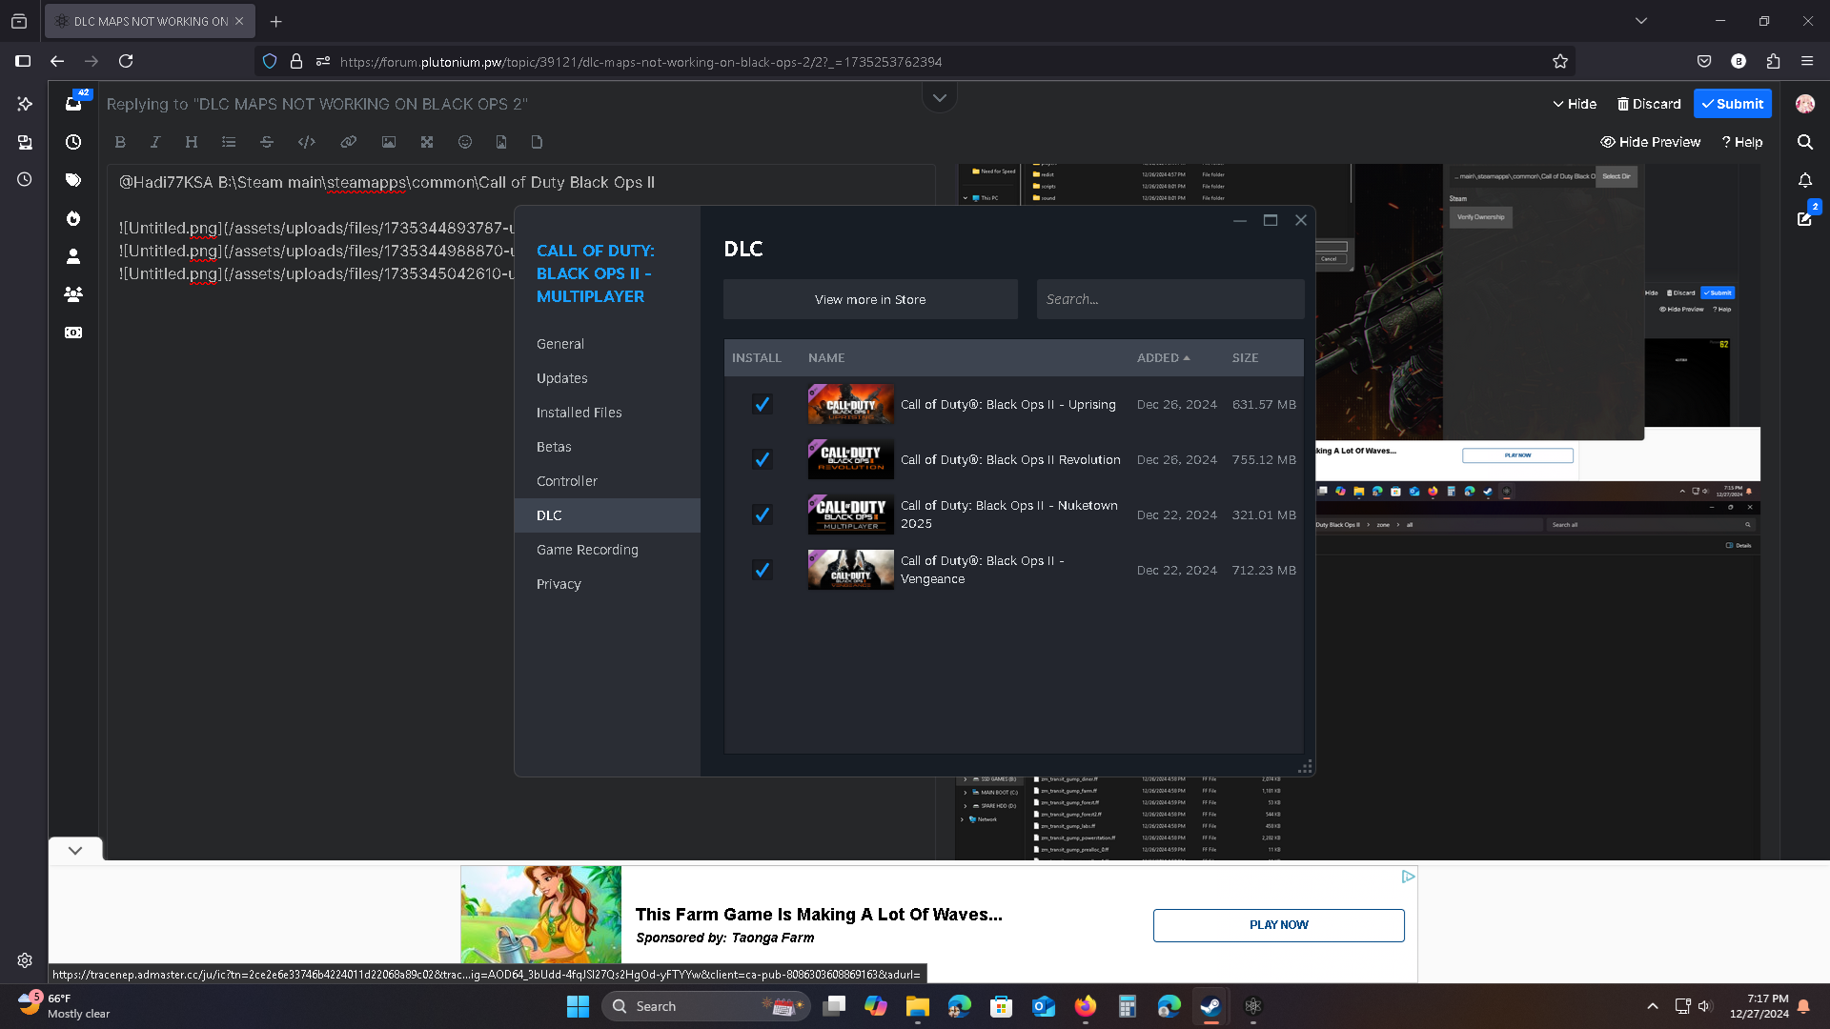Insert a hyperlink with the link icon
This screenshot has width=1830, height=1029.
pyautogui.click(x=348, y=142)
